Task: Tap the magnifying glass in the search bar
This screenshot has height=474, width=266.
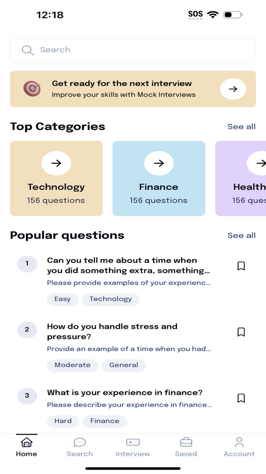Action: pos(27,50)
